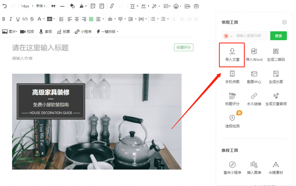Toggle underline formatting
Viewport: 296px width, 186px height.
tap(18, 19)
